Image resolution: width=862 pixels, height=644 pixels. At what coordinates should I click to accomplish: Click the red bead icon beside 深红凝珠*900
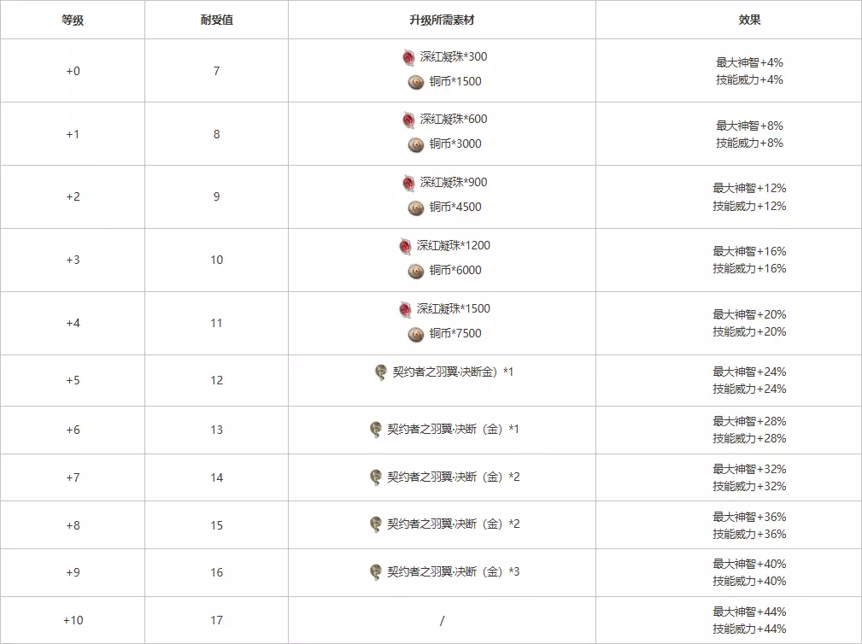coord(409,183)
